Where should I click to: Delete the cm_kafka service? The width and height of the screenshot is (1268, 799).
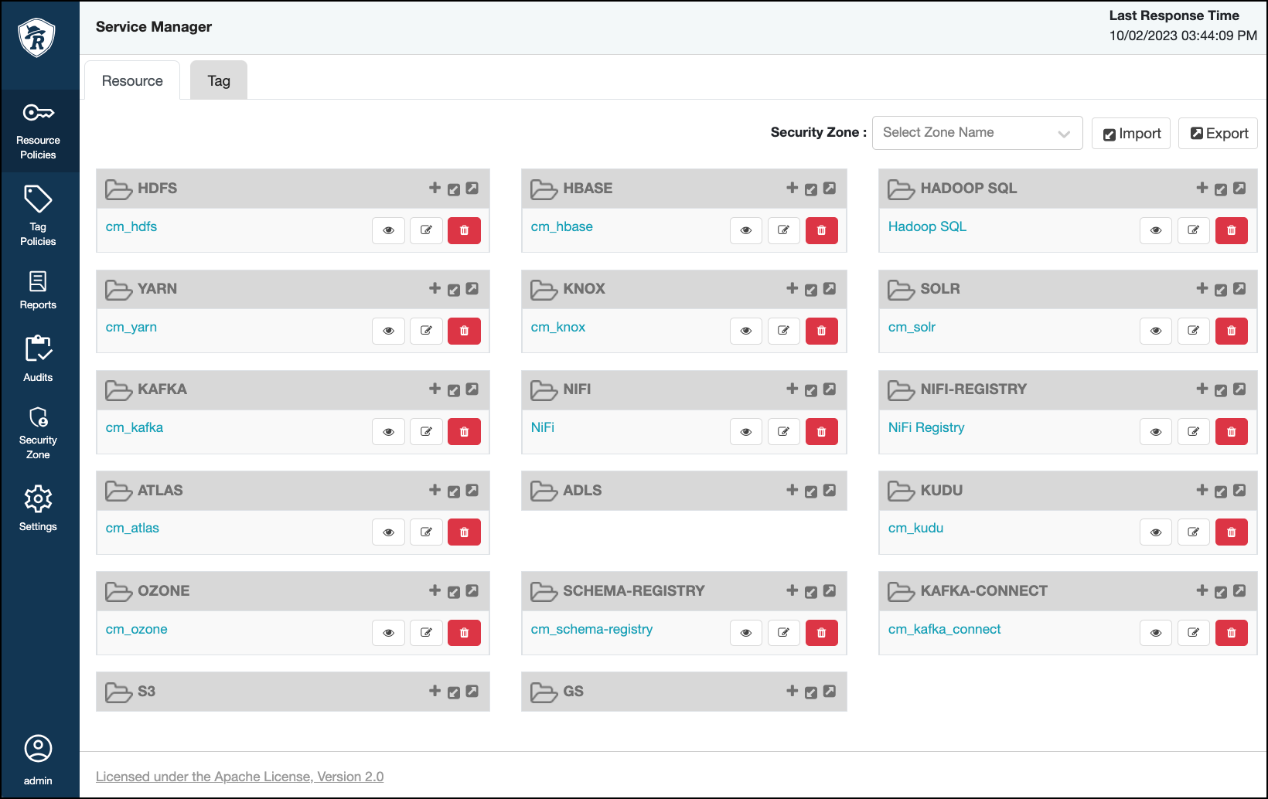tap(464, 431)
